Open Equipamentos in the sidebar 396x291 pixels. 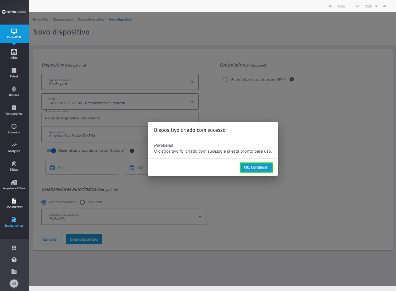[x=14, y=222]
